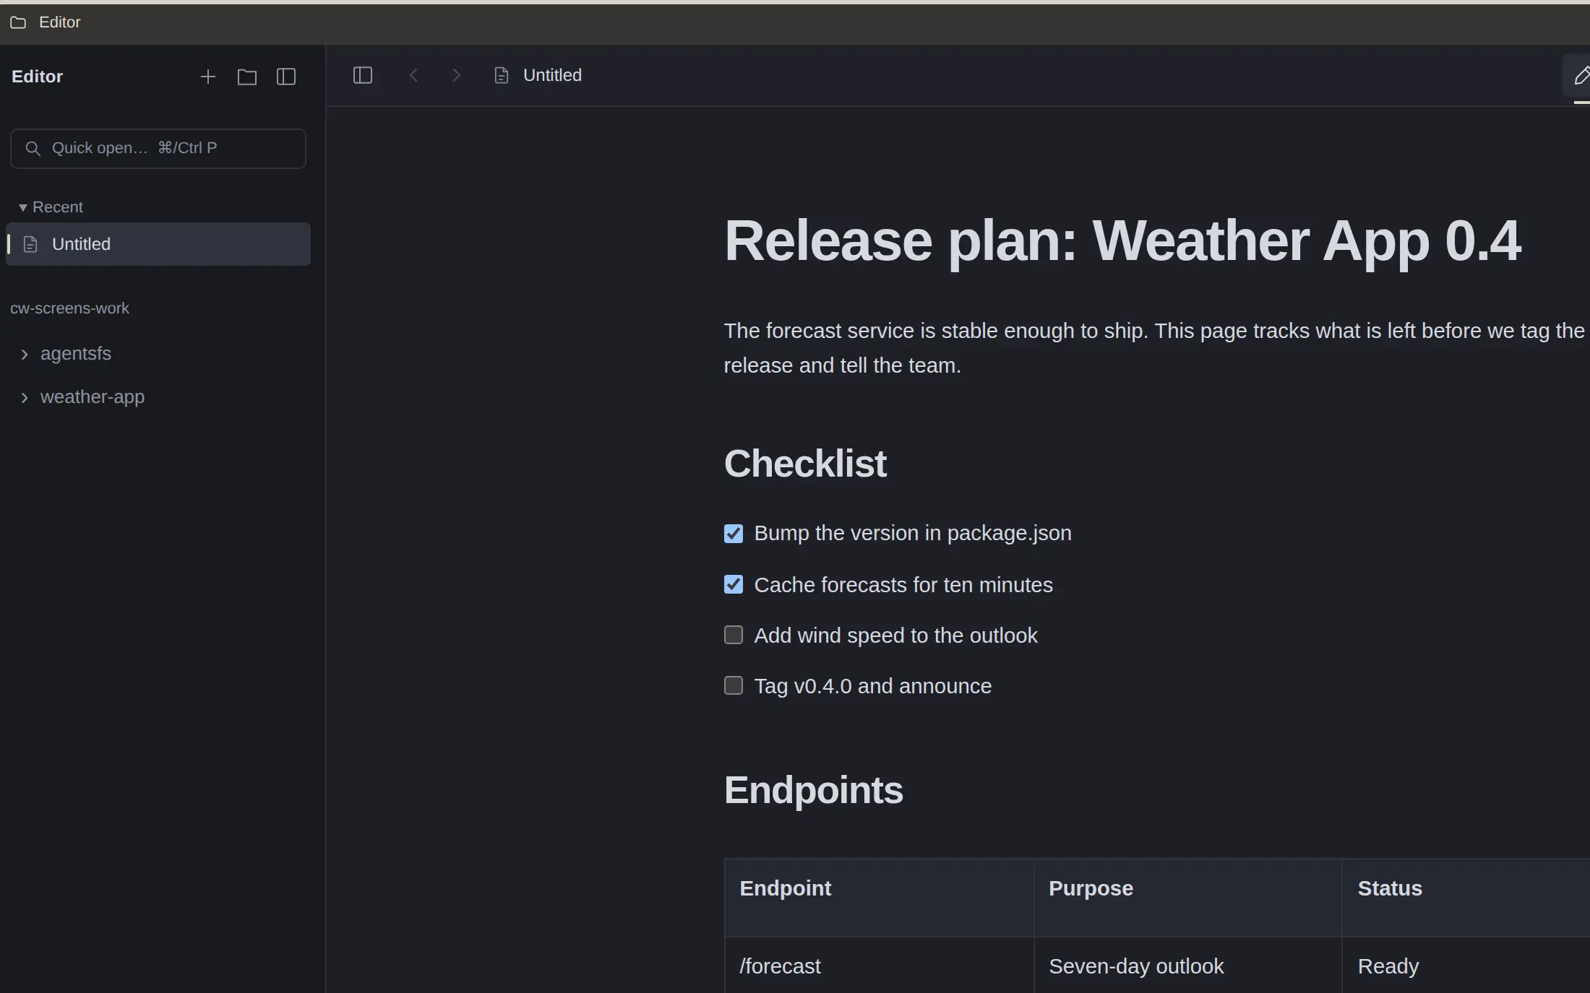
Task: Click the document icon beside Untitled tab title
Action: (501, 75)
